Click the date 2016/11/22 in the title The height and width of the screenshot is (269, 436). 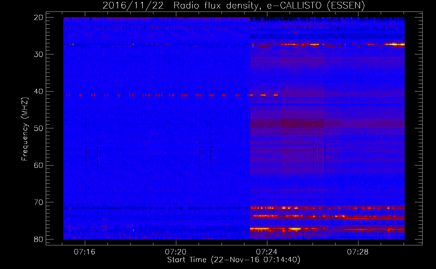133,5
